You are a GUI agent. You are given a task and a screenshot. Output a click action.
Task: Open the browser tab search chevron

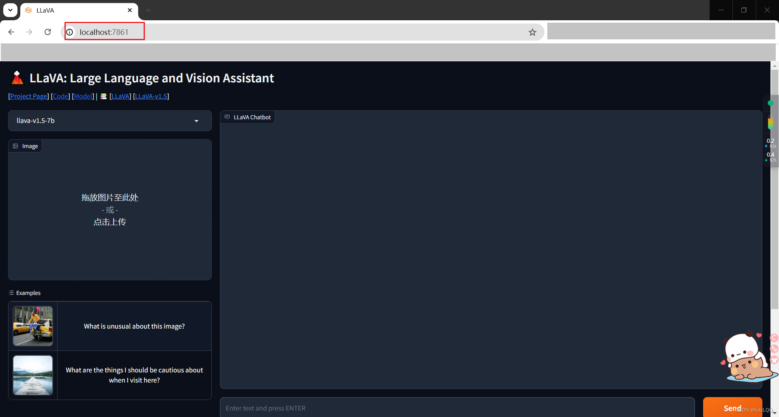point(10,10)
